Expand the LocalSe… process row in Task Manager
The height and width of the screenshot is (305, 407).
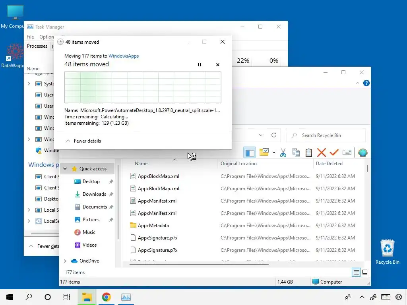pos(29,221)
